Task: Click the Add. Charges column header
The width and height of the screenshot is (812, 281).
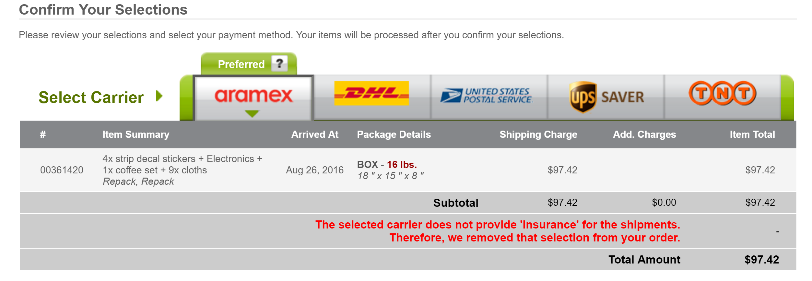Action: (x=644, y=135)
